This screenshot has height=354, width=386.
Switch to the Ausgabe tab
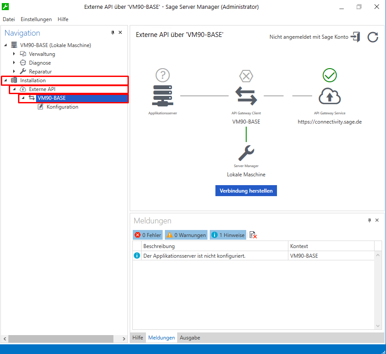coord(190,338)
